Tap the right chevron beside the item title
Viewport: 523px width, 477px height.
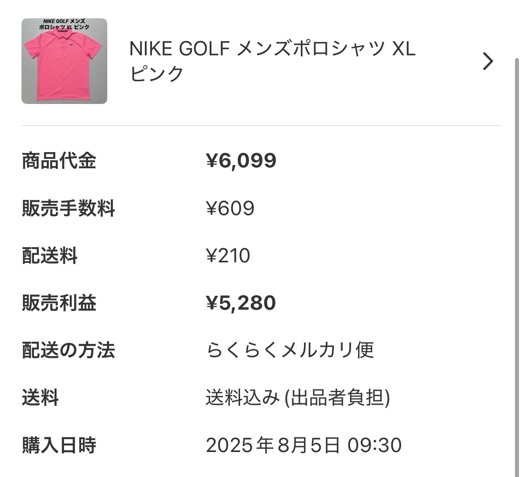488,61
